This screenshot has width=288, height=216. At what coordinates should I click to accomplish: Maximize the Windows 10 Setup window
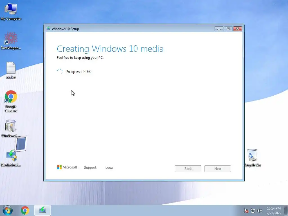pos(228,29)
